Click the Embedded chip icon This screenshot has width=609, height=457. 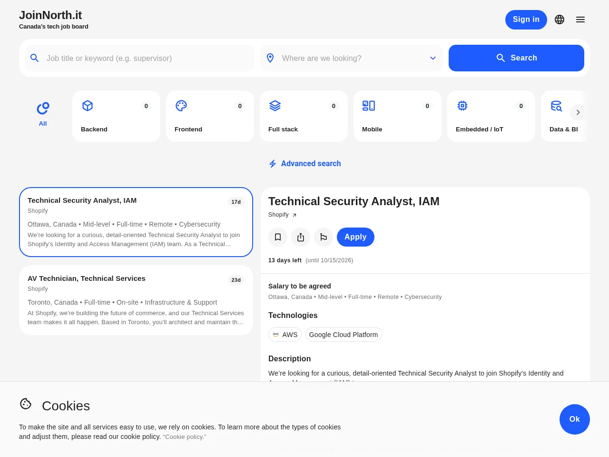click(462, 106)
